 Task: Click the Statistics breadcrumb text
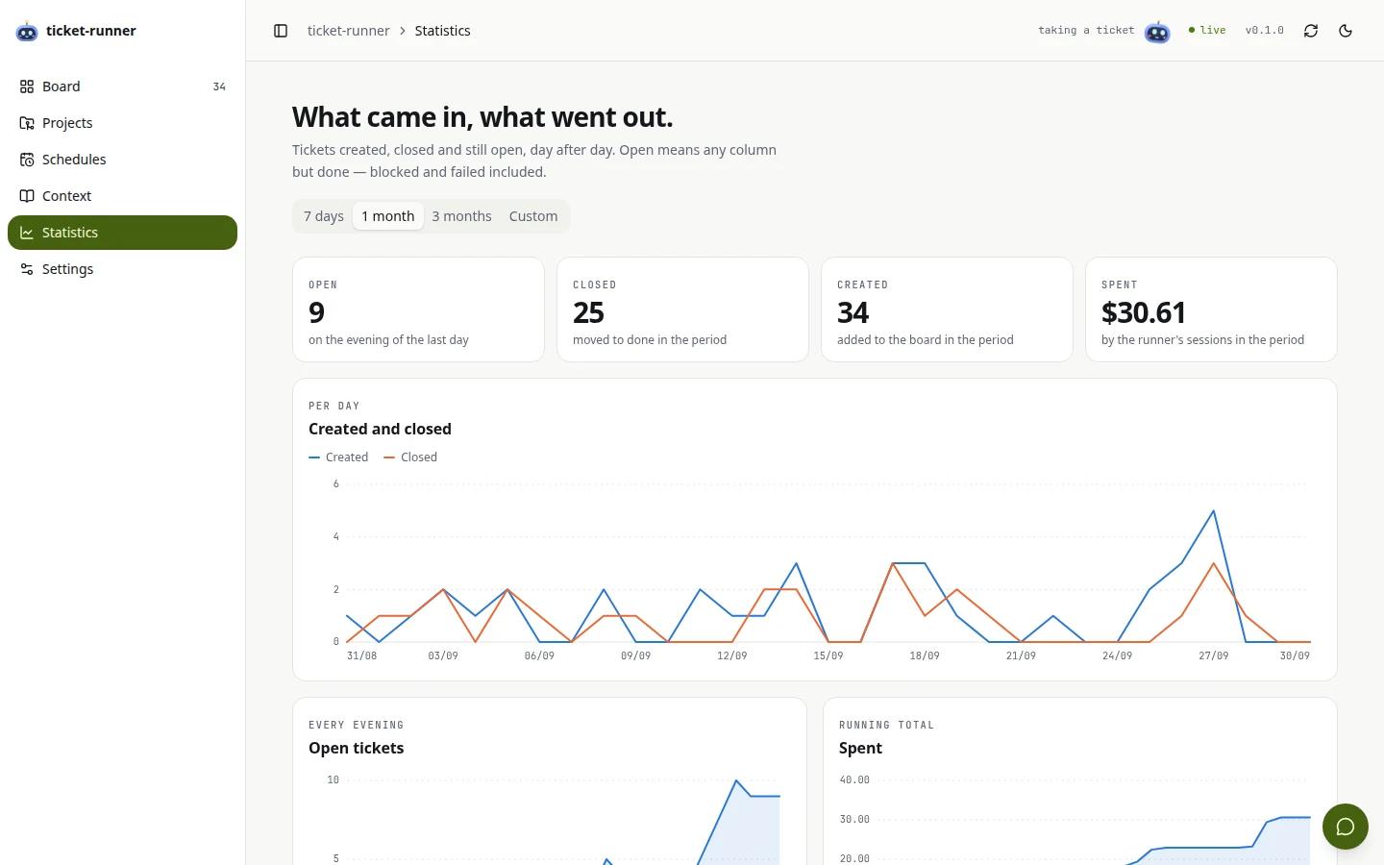point(442,31)
